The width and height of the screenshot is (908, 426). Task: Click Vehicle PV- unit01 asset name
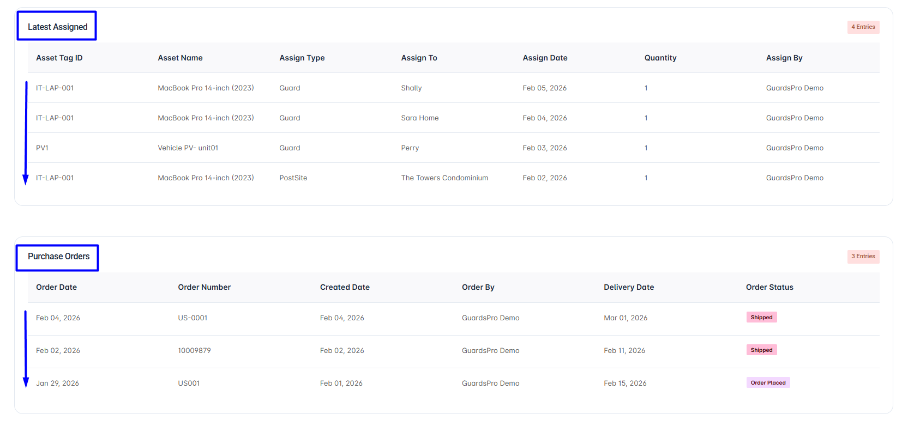pyautogui.click(x=188, y=148)
